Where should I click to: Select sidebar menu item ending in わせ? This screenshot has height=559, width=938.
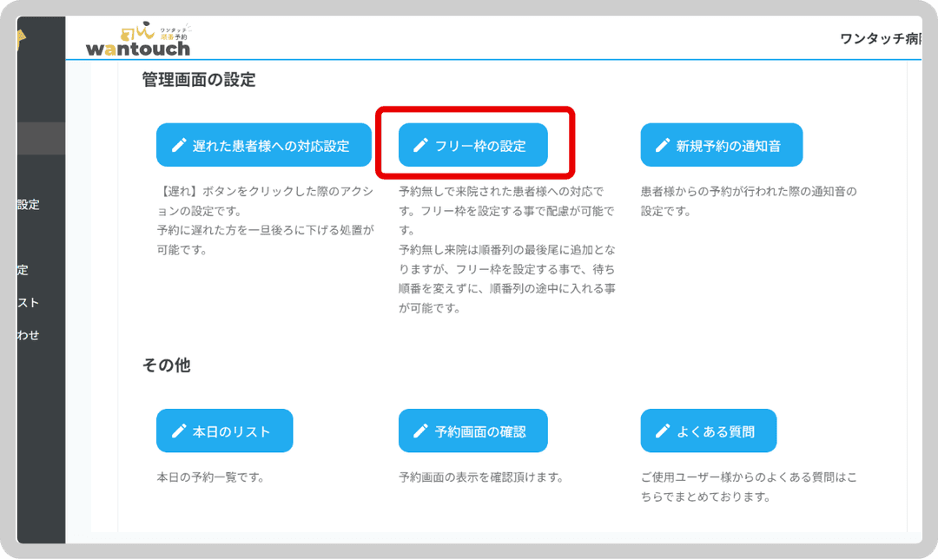(x=29, y=335)
